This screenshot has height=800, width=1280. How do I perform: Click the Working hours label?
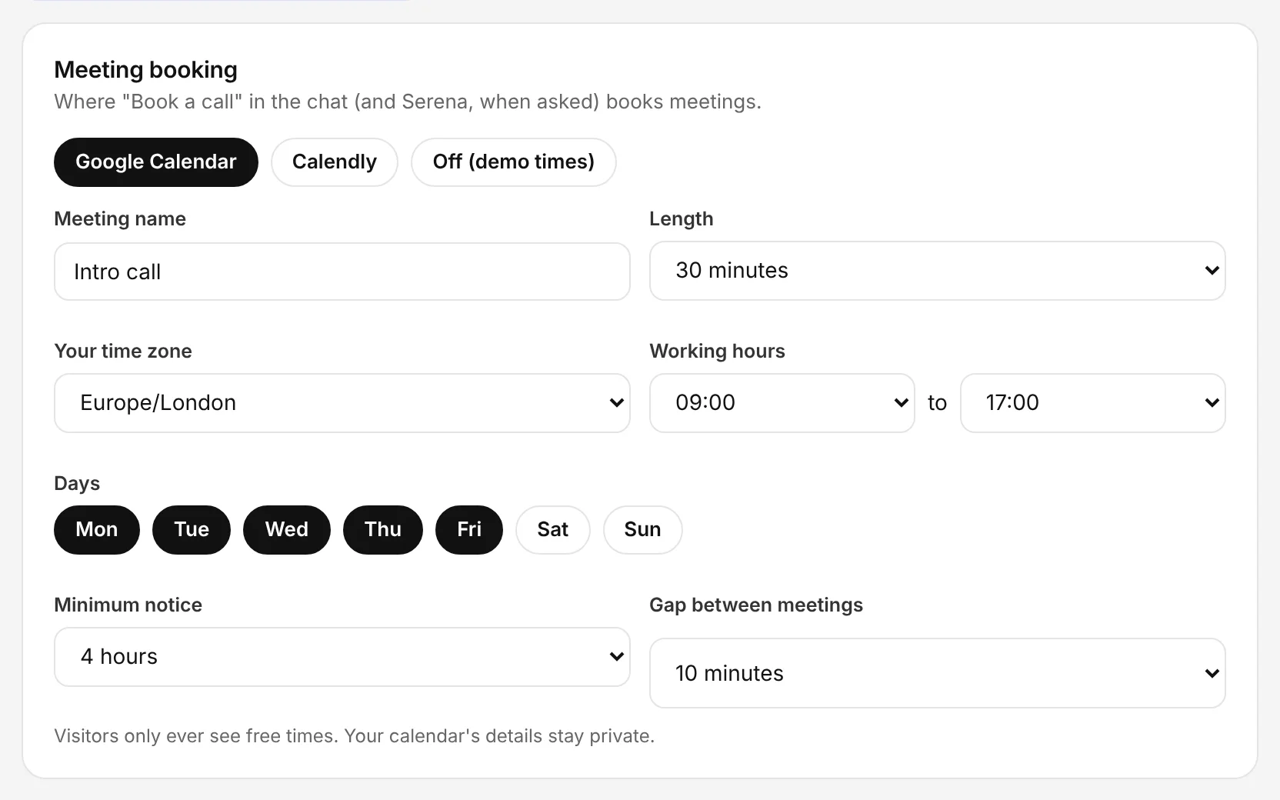point(718,352)
